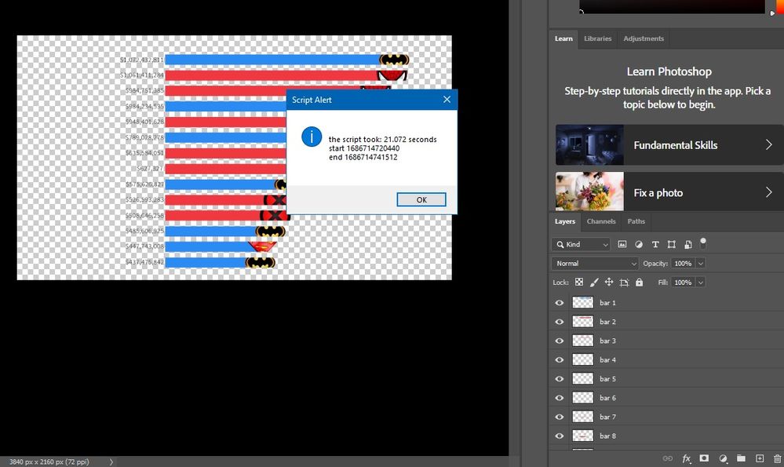The height and width of the screenshot is (467, 784).
Task: Select layer name bar 6
Action: 607,398
